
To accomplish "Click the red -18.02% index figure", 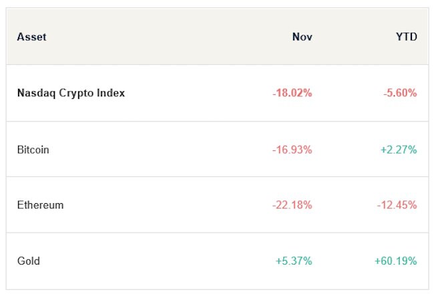I will (292, 93).
